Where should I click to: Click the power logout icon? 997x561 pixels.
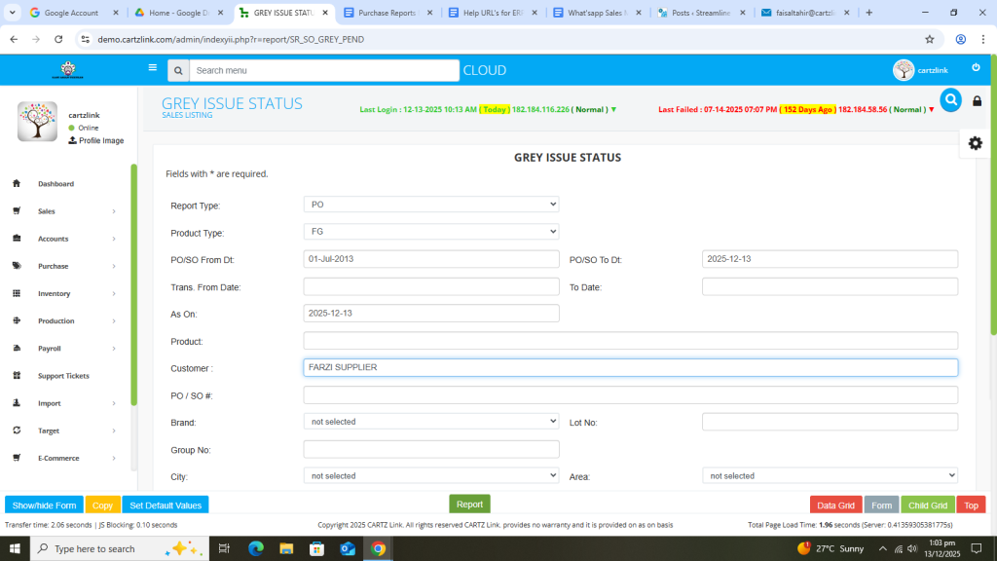point(976,68)
